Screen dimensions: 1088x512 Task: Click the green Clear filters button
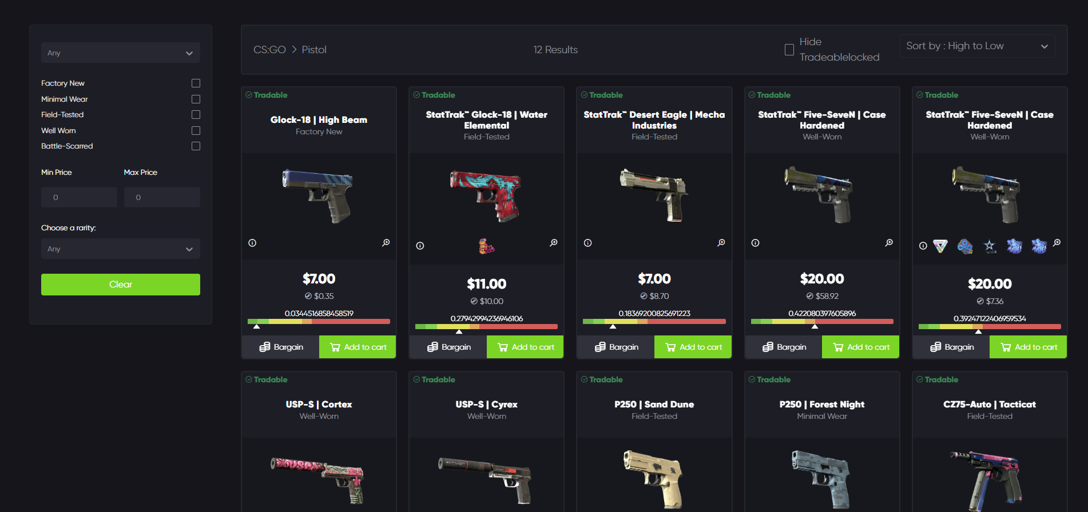pyautogui.click(x=121, y=285)
